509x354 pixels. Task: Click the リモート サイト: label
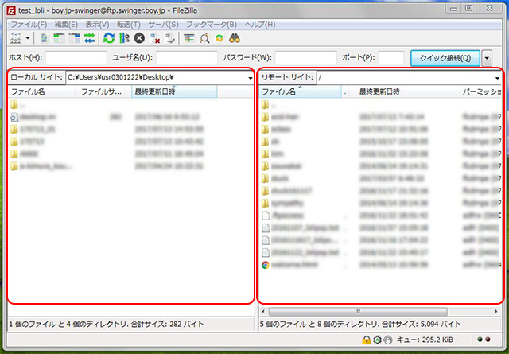point(287,77)
